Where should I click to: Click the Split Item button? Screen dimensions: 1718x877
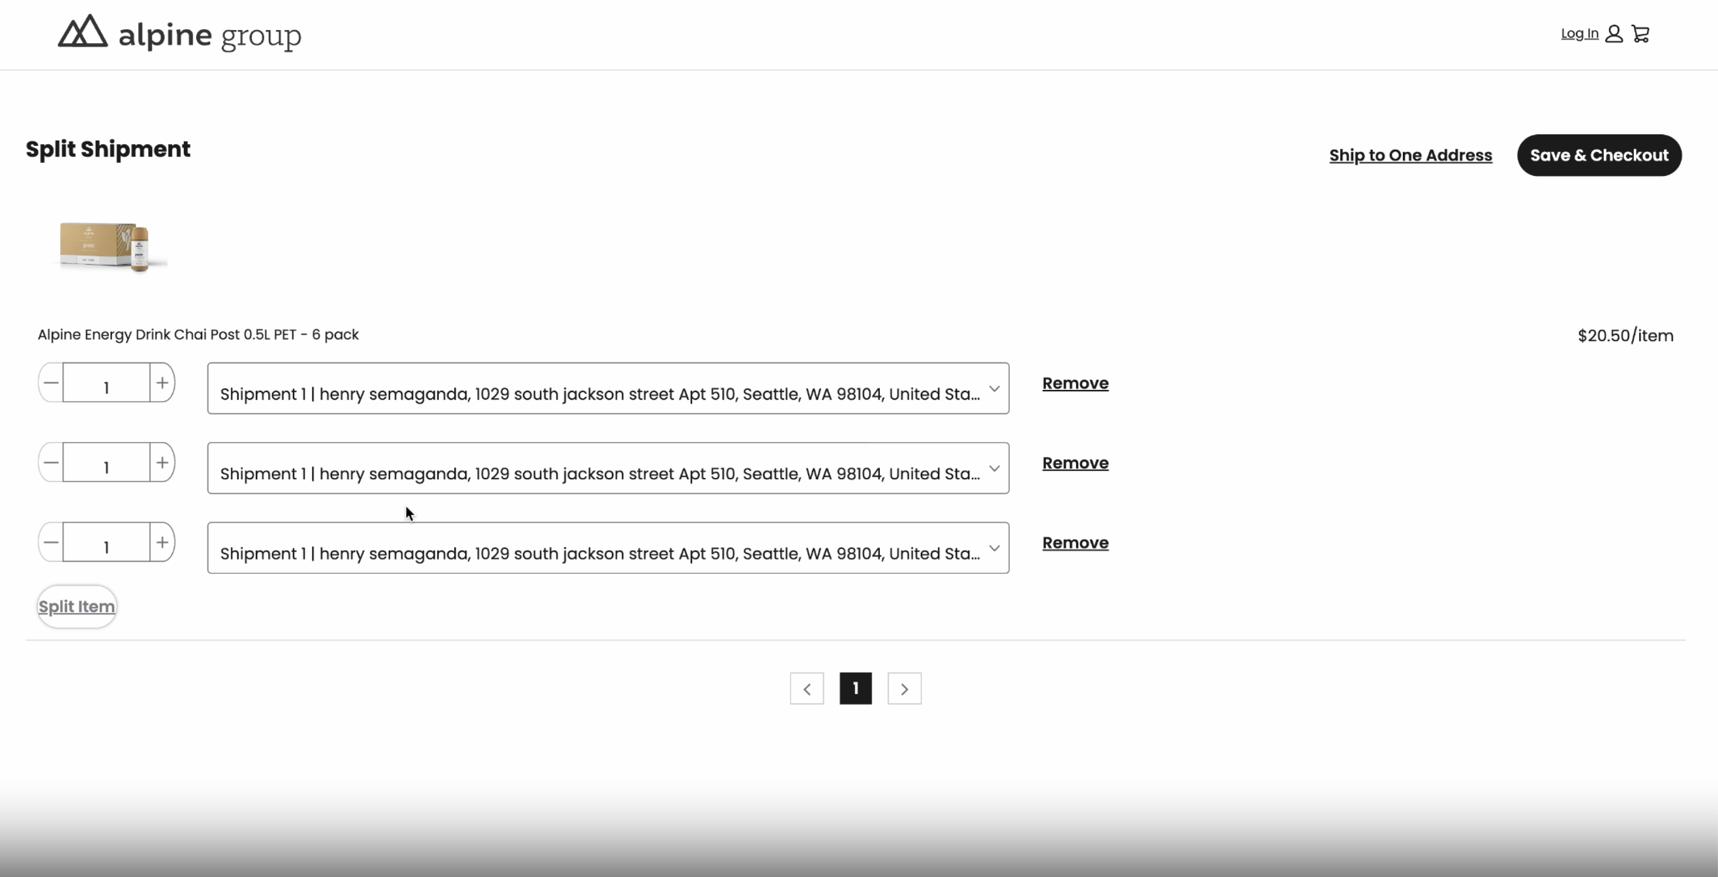coord(77,606)
